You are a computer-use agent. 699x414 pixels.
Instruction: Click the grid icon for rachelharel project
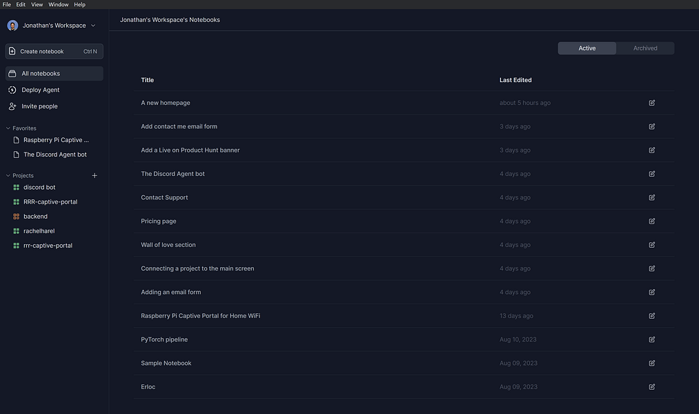(x=17, y=231)
